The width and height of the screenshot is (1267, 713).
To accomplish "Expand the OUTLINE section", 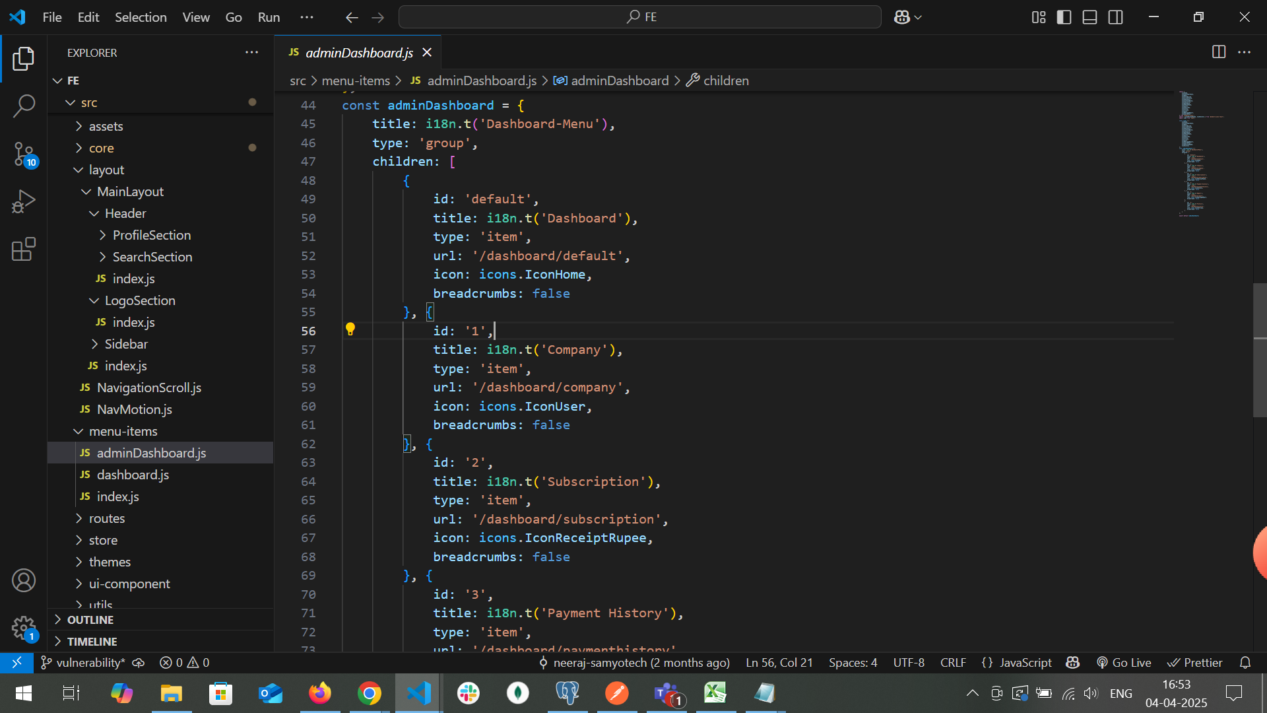I will [x=90, y=619].
